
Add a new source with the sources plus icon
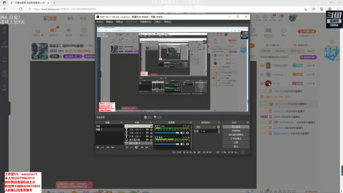pyautogui.click(x=127, y=147)
